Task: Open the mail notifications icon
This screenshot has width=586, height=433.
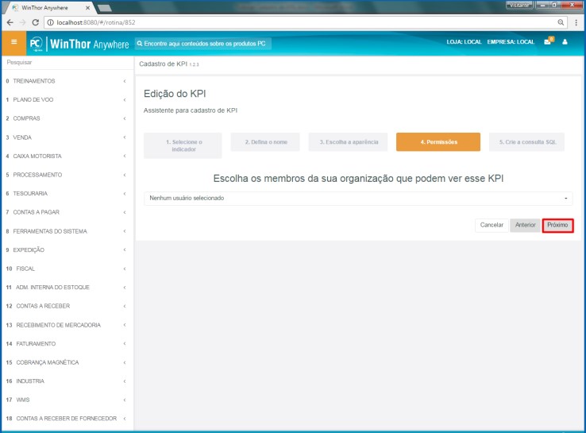Action: point(548,41)
